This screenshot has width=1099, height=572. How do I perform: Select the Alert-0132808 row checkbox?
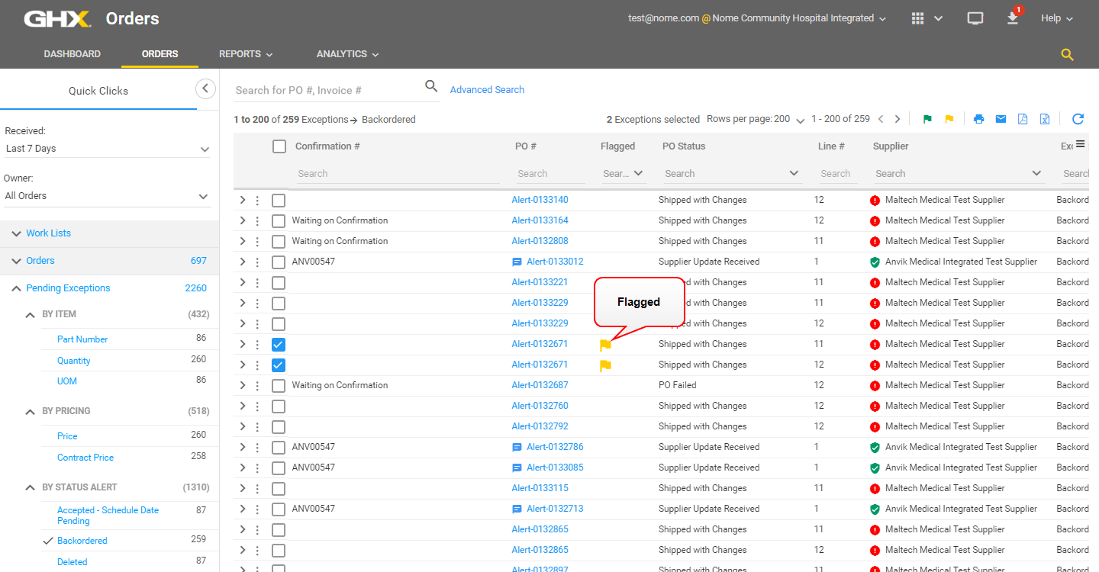(x=279, y=241)
